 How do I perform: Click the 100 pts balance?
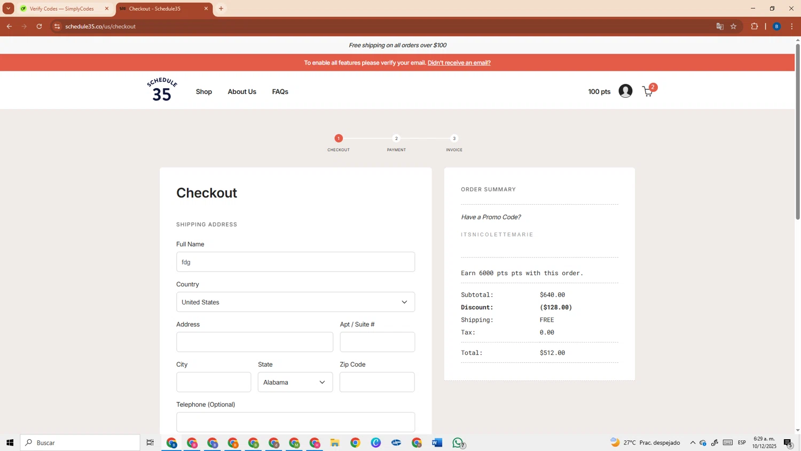(599, 92)
